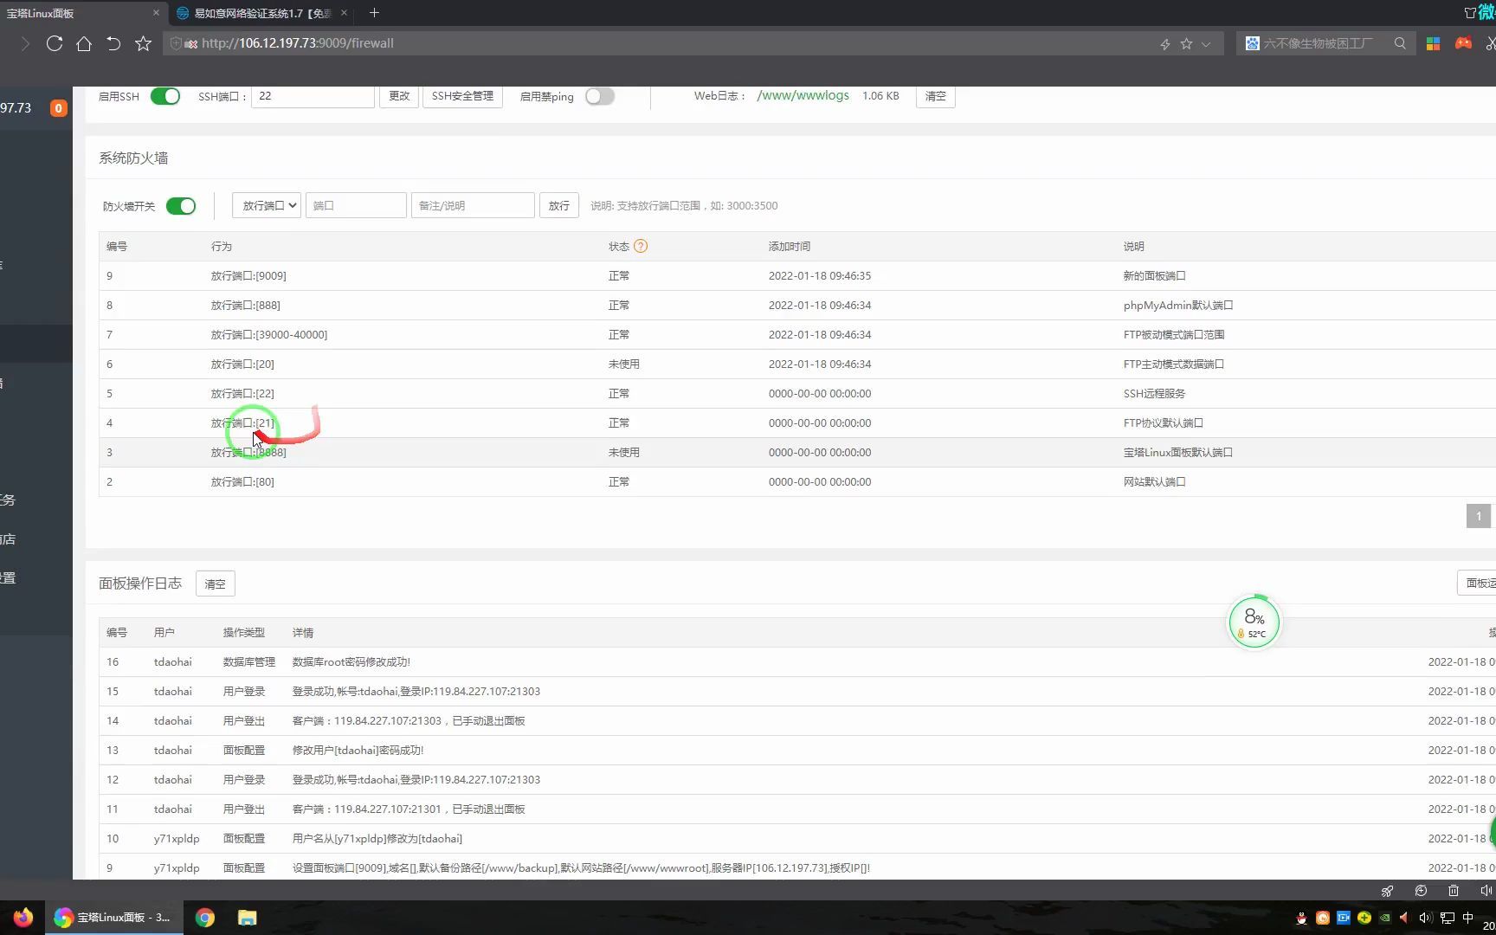Click the 放行 button to add rule

[x=559, y=205]
